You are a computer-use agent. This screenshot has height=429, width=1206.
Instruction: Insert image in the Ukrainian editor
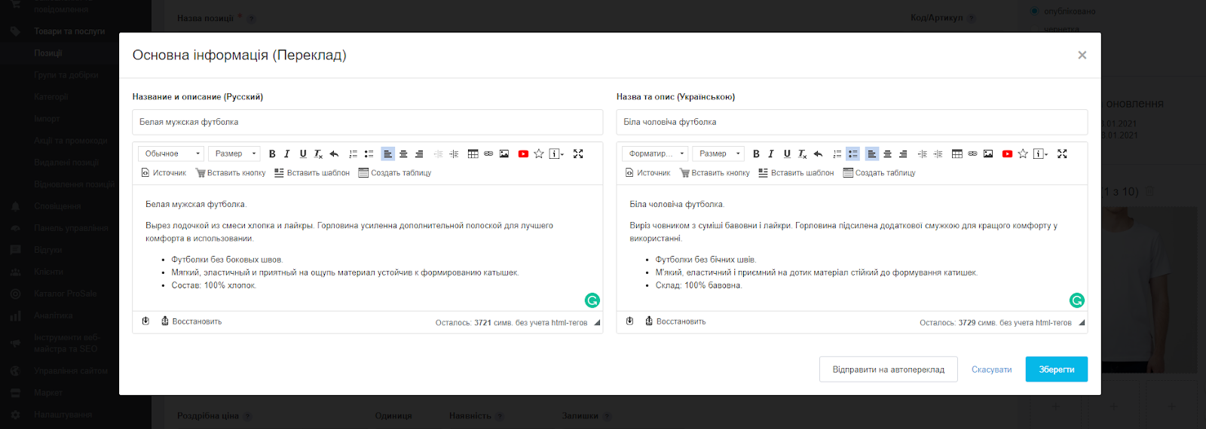[988, 154]
